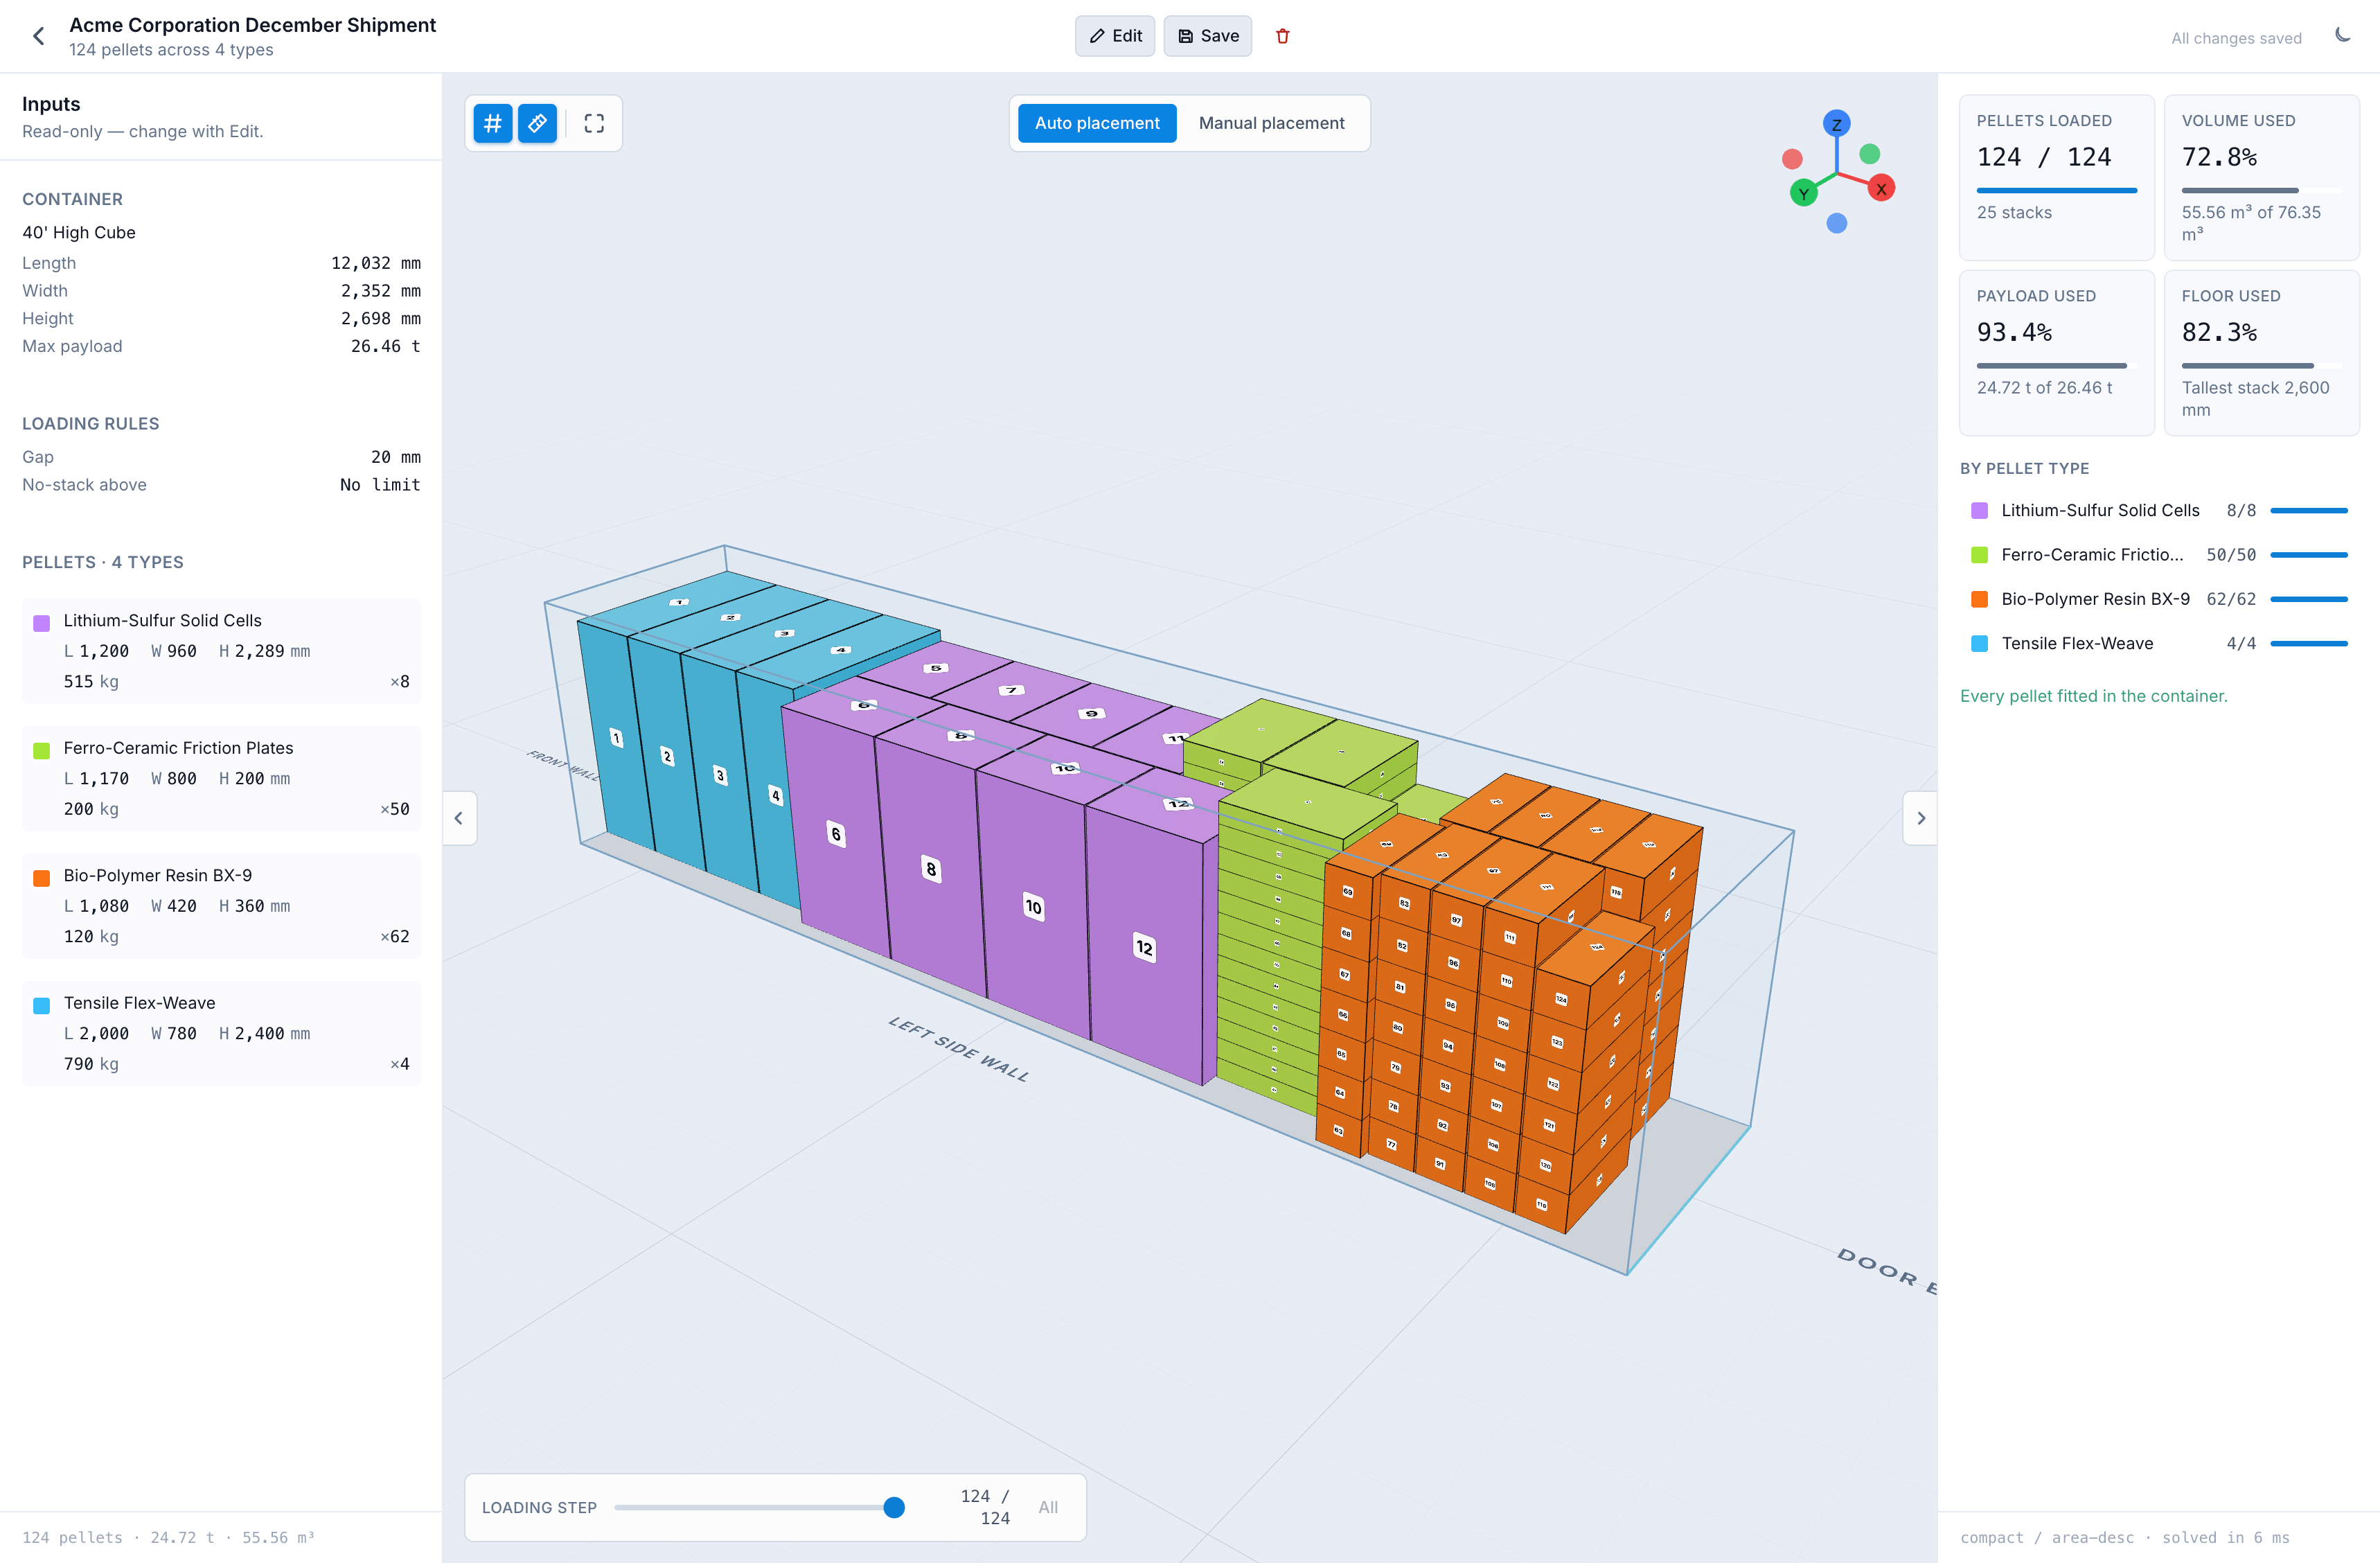
Task: Click the Gap value 20 mm
Action: (x=395, y=457)
